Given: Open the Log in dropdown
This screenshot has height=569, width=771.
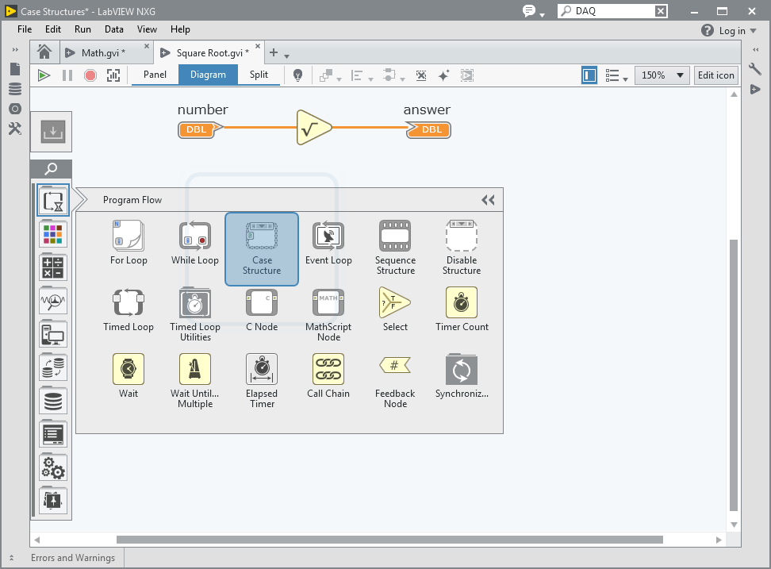Looking at the screenshot, I should [738, 31].
